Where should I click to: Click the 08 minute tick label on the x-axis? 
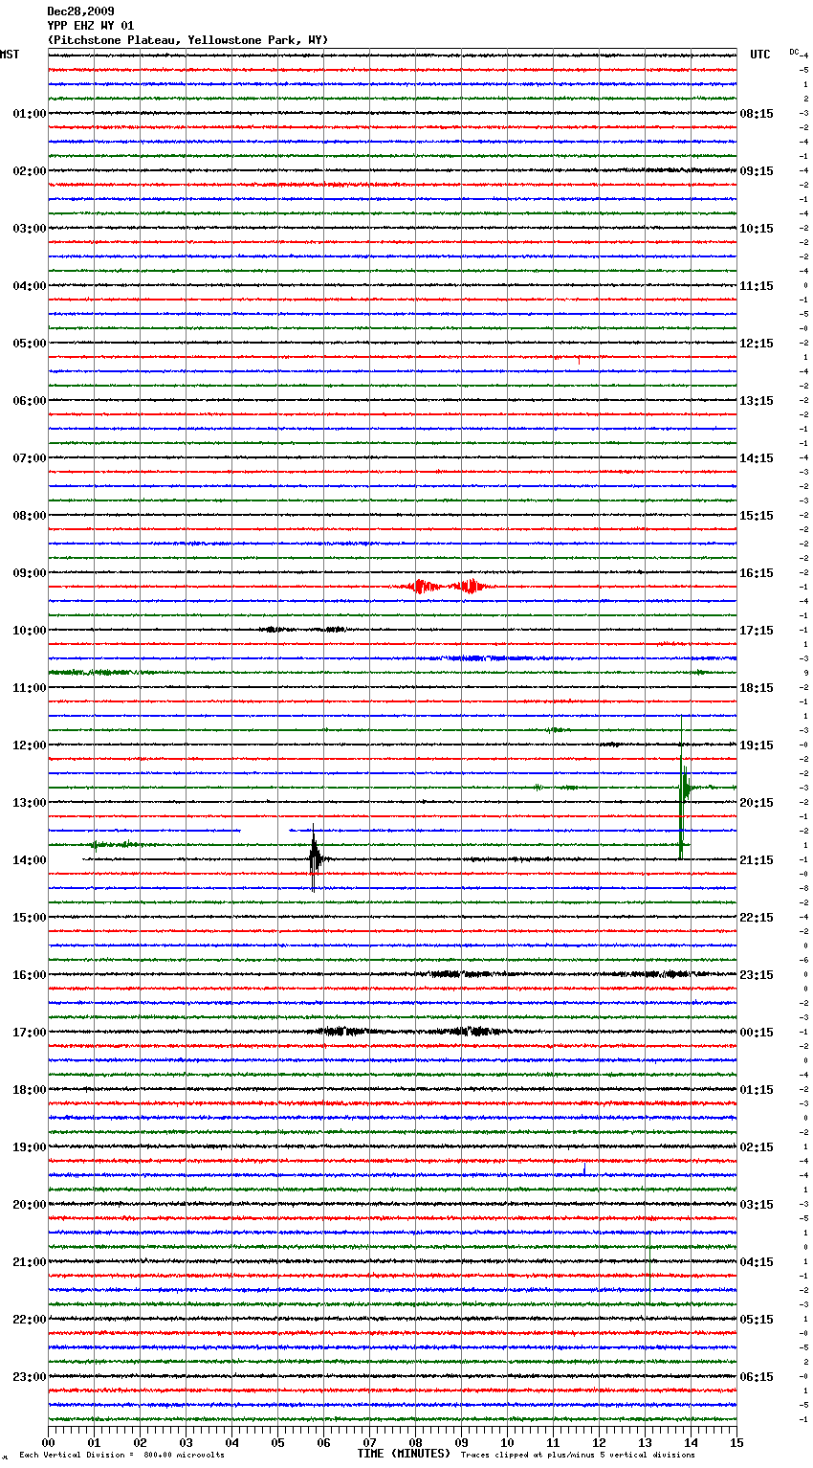[x=415, y=1442]
